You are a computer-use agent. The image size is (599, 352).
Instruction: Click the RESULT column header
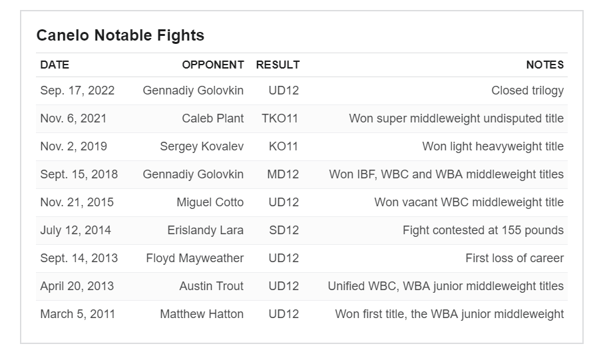tap(278, 65)
